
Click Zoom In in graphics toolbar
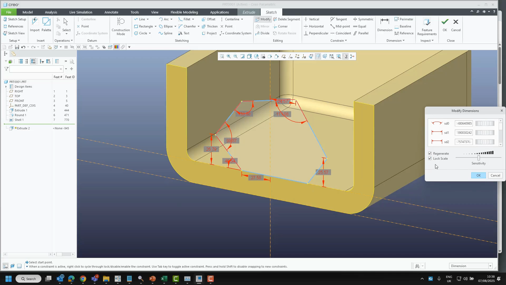tap(229, 56)
